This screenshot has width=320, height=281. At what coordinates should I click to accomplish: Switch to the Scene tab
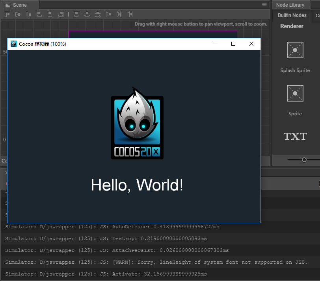pos(20,5)
